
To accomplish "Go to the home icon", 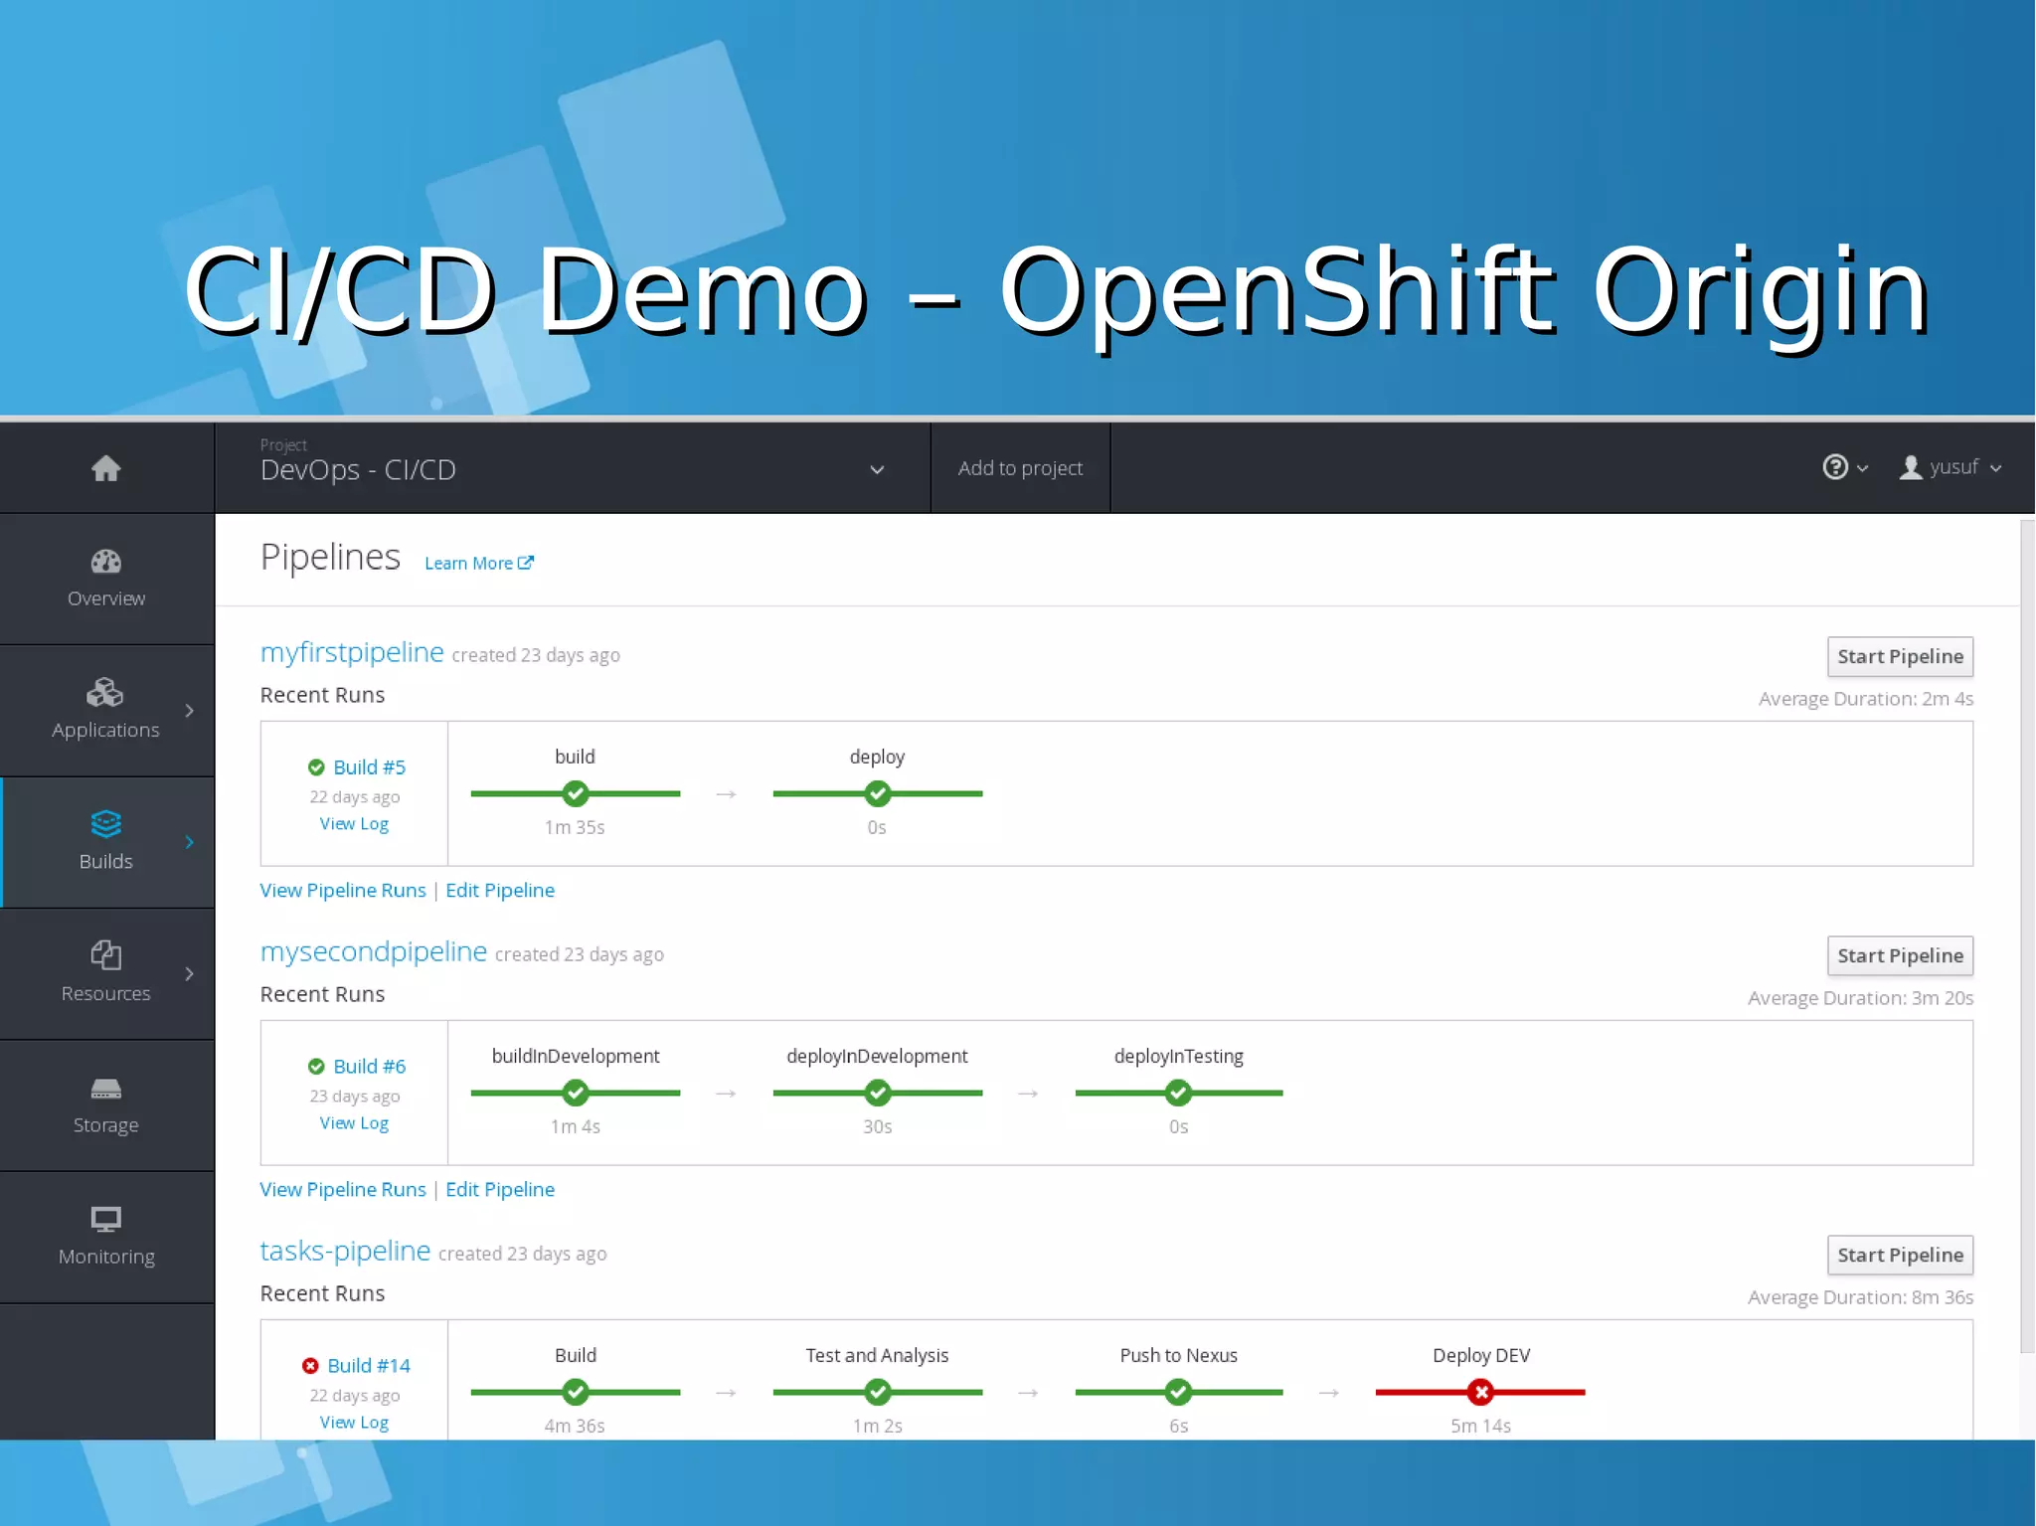I will point(105,468).
